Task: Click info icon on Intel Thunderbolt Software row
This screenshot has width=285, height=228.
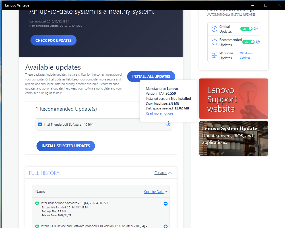Action: coord(168,125)
